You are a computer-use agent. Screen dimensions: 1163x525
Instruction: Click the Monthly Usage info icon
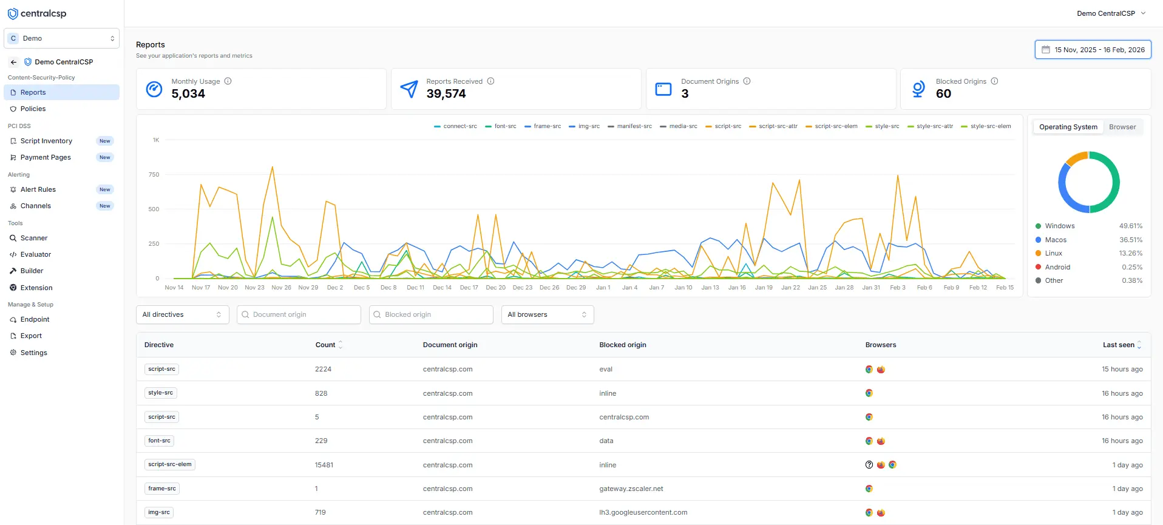[228, 81]
